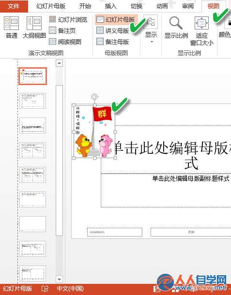Click the master title placeholder text

coord(172,155)
